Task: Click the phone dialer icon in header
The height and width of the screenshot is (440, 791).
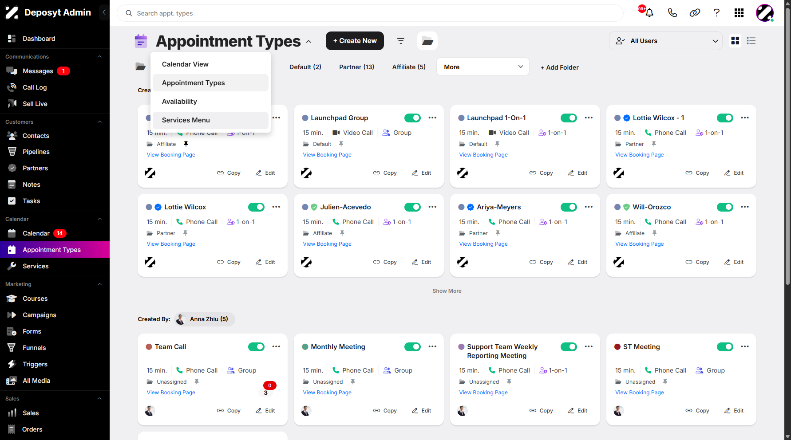Action: tap(672, 13)
